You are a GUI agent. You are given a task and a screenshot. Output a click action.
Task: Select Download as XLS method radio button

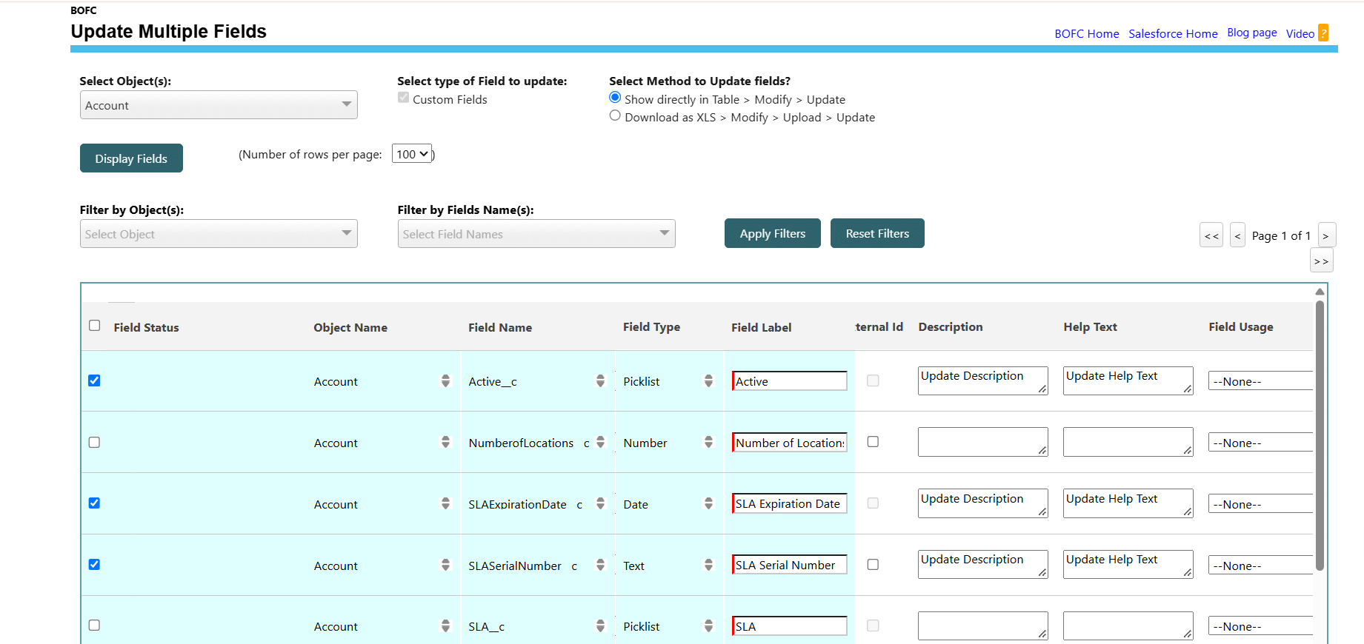click(x=615, y=115)
